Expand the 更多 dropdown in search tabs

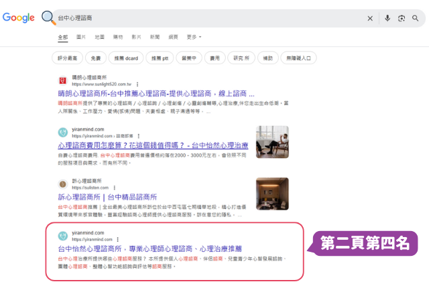[x=194, y=37]
